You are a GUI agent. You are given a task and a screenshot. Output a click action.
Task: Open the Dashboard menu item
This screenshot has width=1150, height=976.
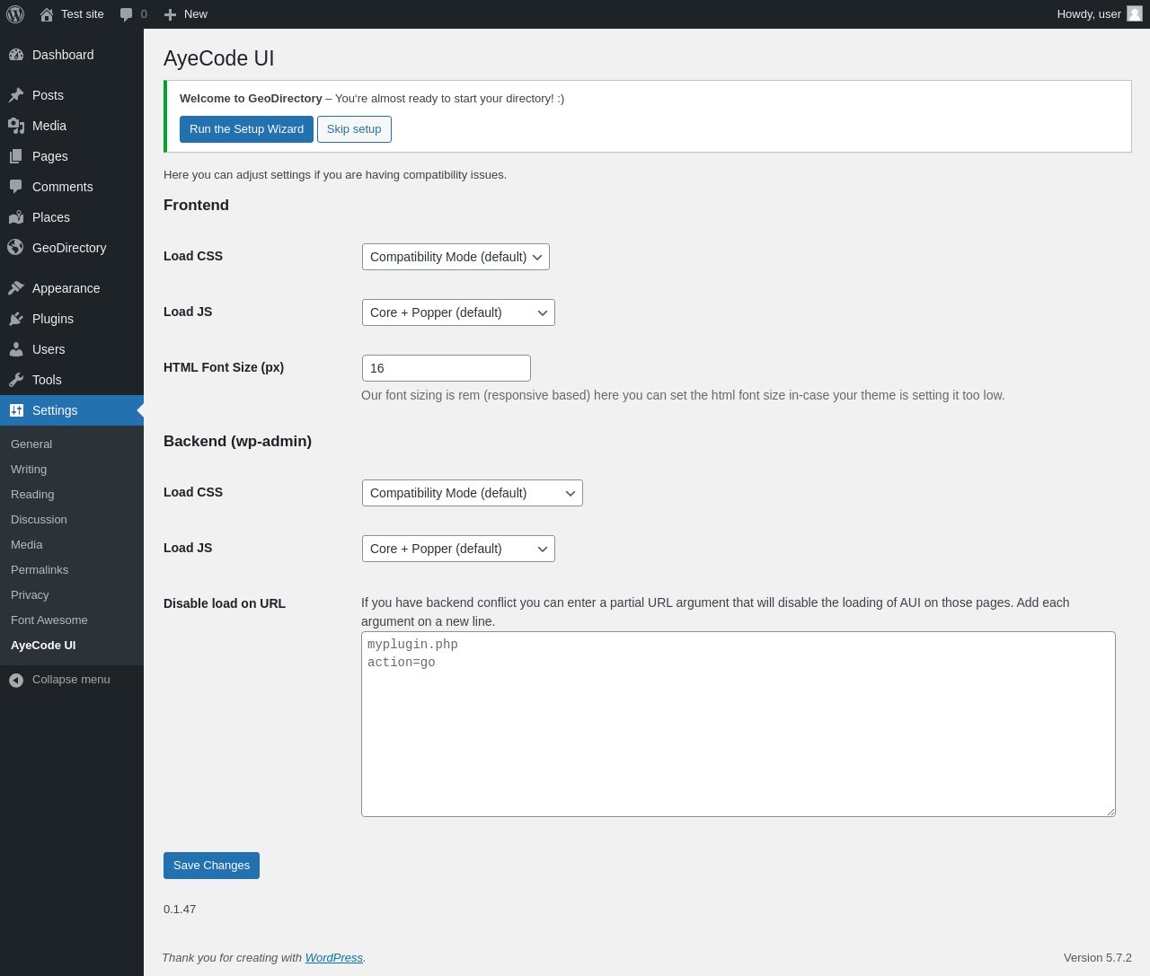[x=72, y=55]
